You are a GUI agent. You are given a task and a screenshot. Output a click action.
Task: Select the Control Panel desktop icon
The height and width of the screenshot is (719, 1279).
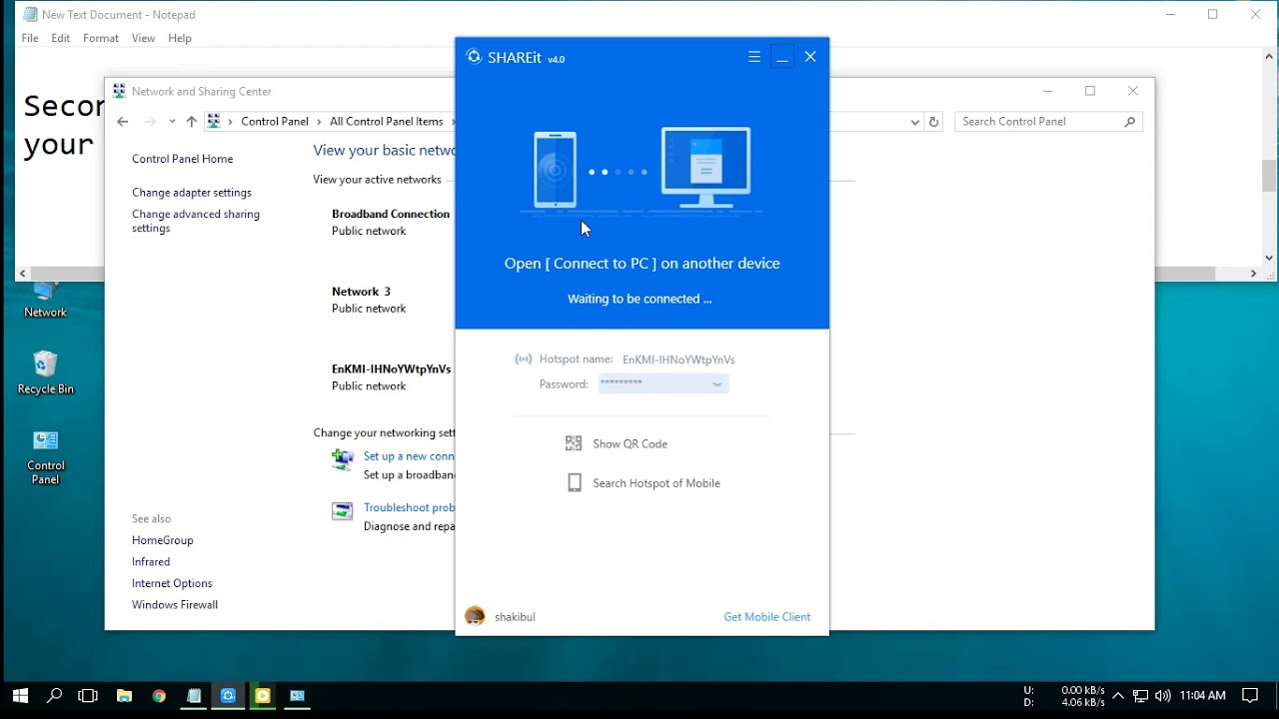[45, 457]
